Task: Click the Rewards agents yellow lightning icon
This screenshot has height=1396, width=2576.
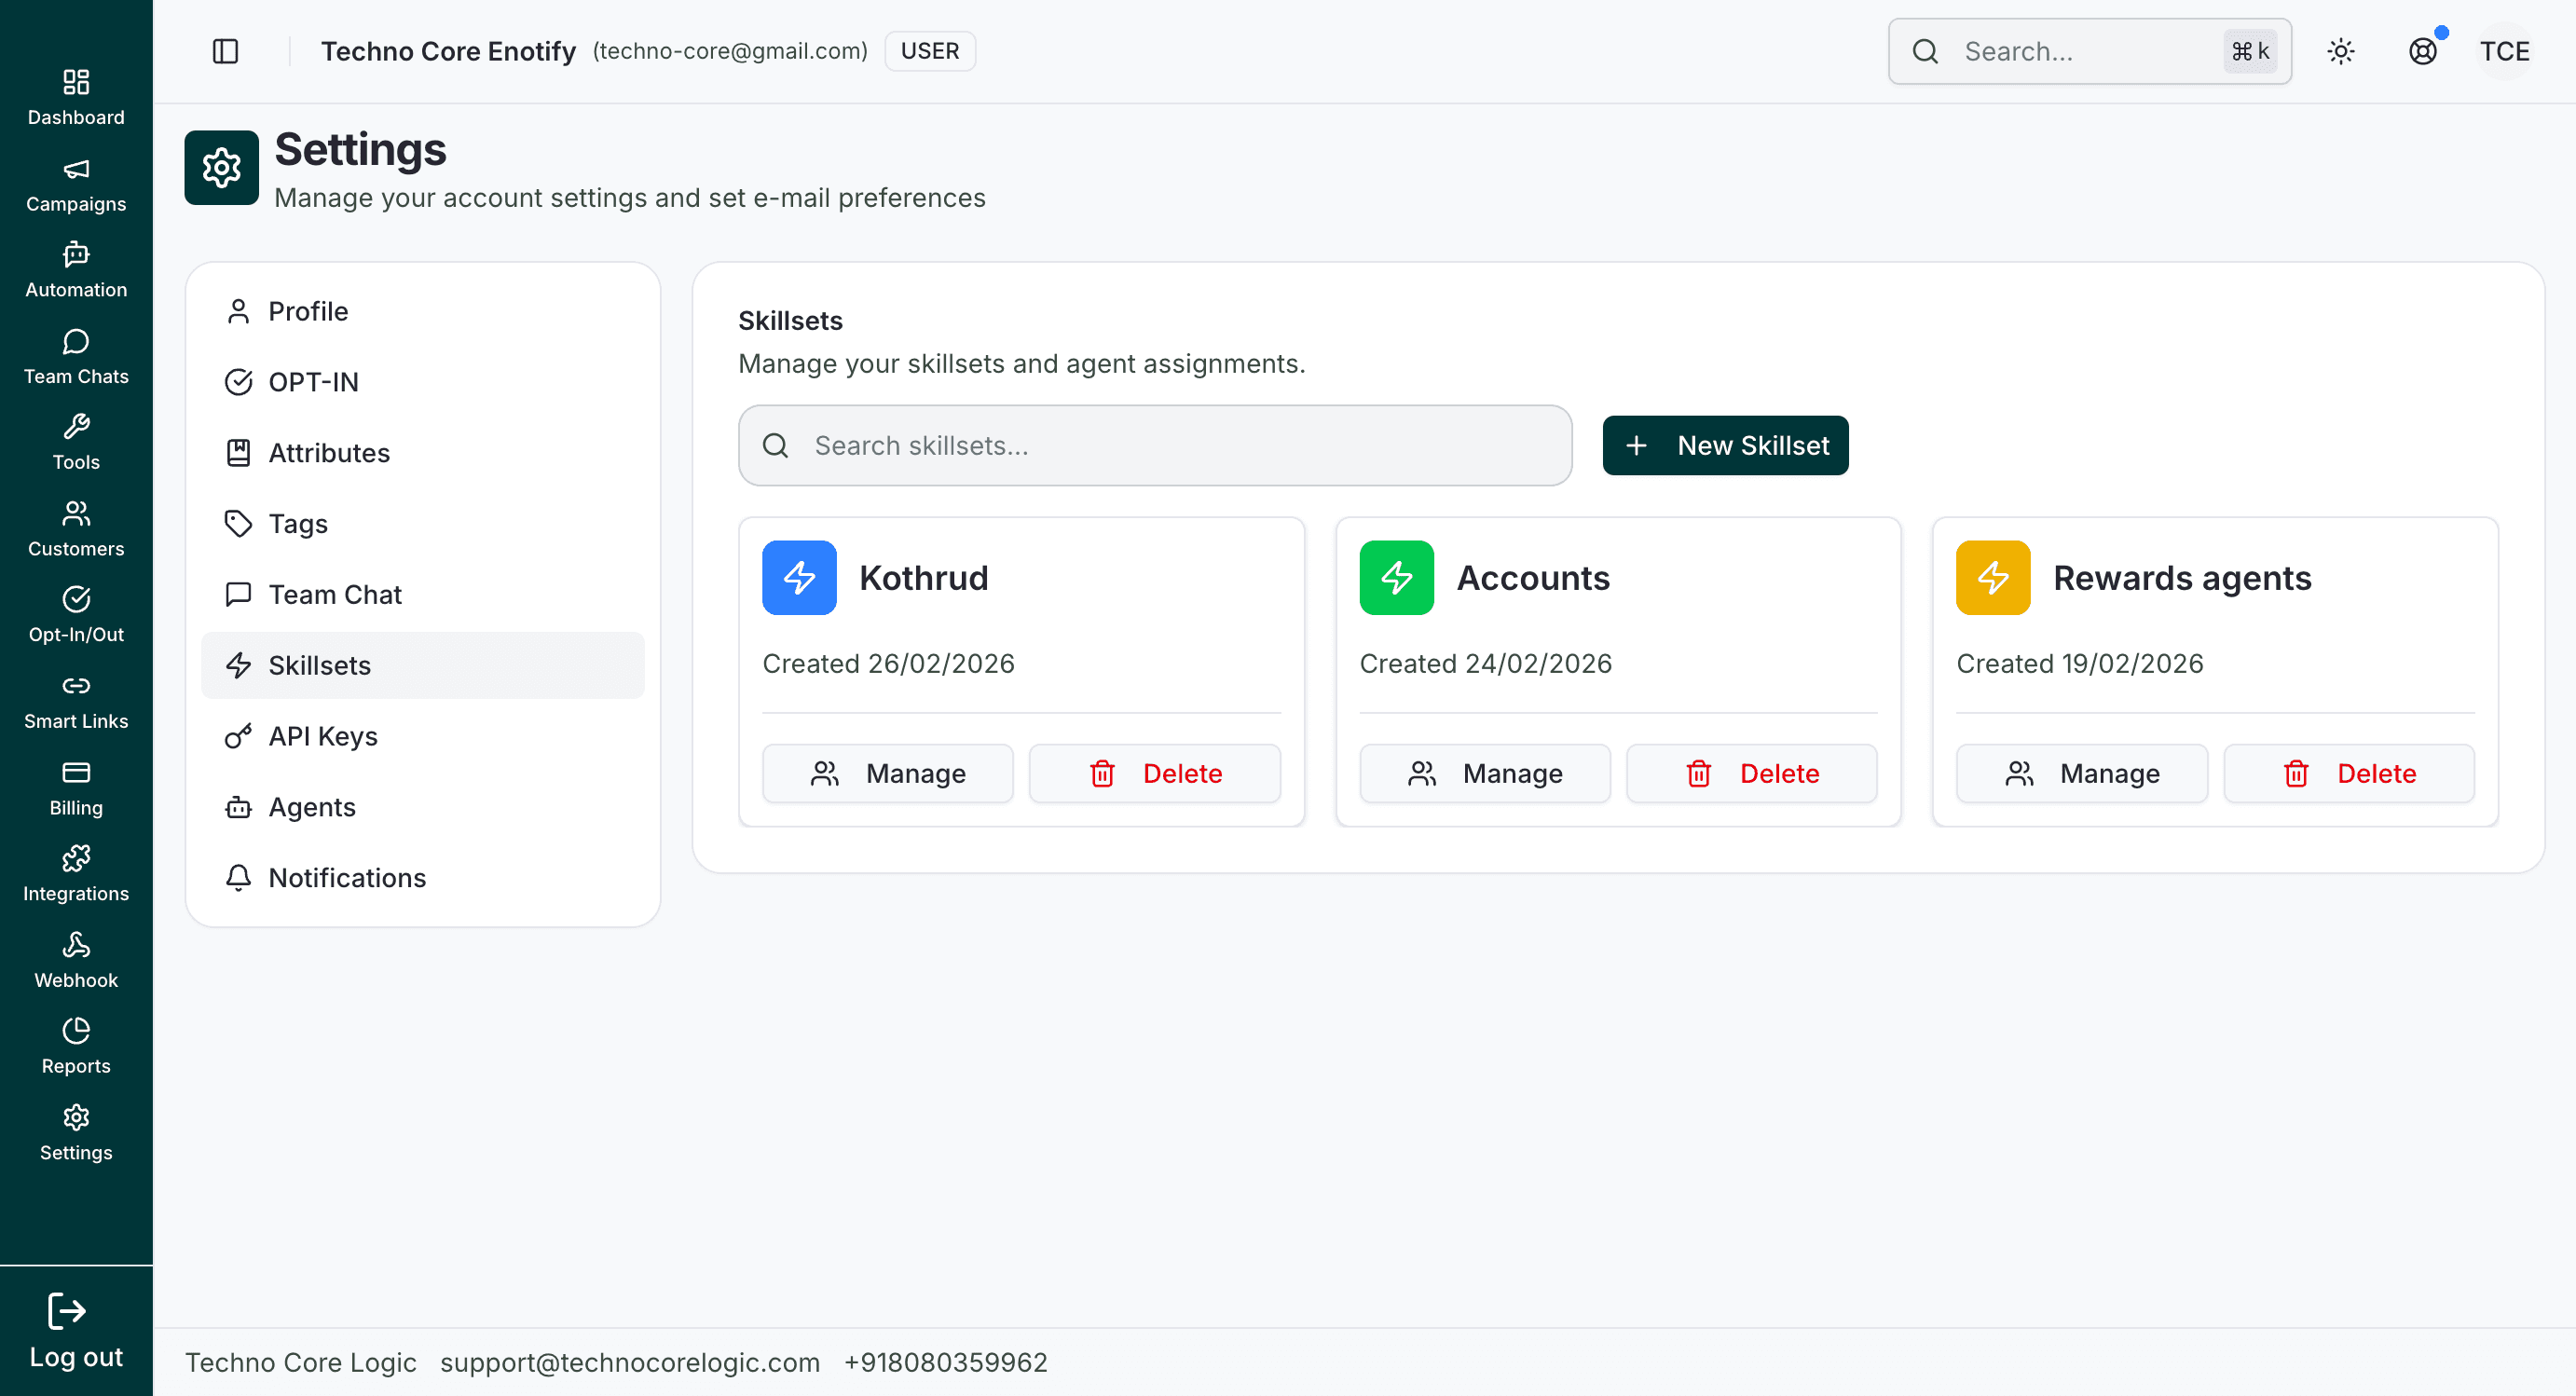Action: (1993, 578)
